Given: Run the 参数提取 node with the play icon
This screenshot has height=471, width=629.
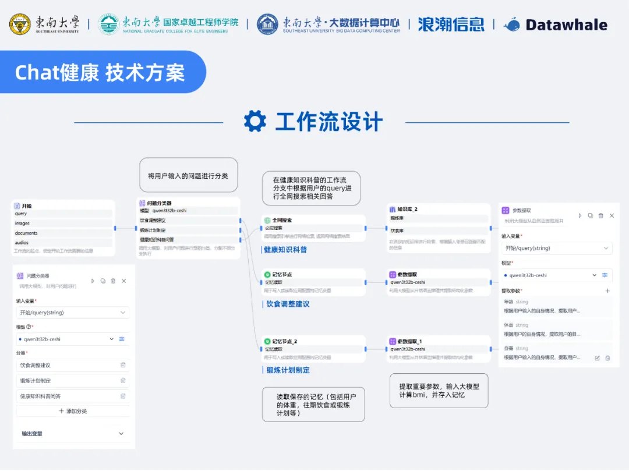Looking at the screenshot, I should click(x=579, y=215).
